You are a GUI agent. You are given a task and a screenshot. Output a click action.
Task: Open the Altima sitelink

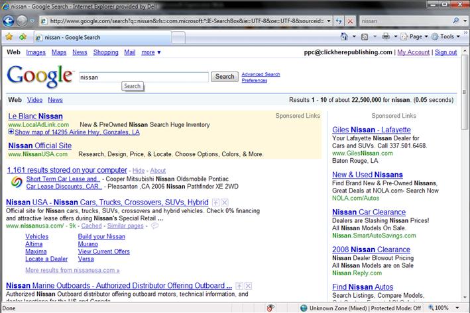point(34,244)
